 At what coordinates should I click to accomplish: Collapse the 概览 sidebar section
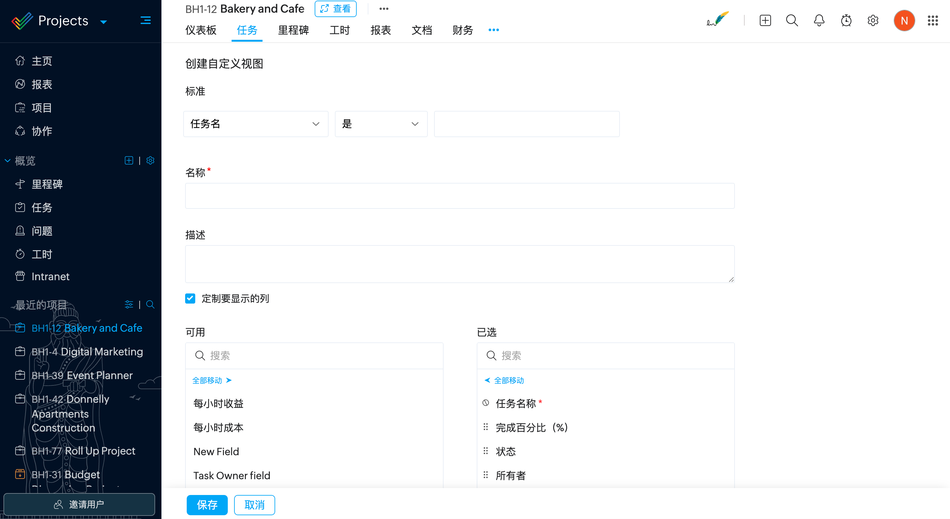[x=7, y=160]
